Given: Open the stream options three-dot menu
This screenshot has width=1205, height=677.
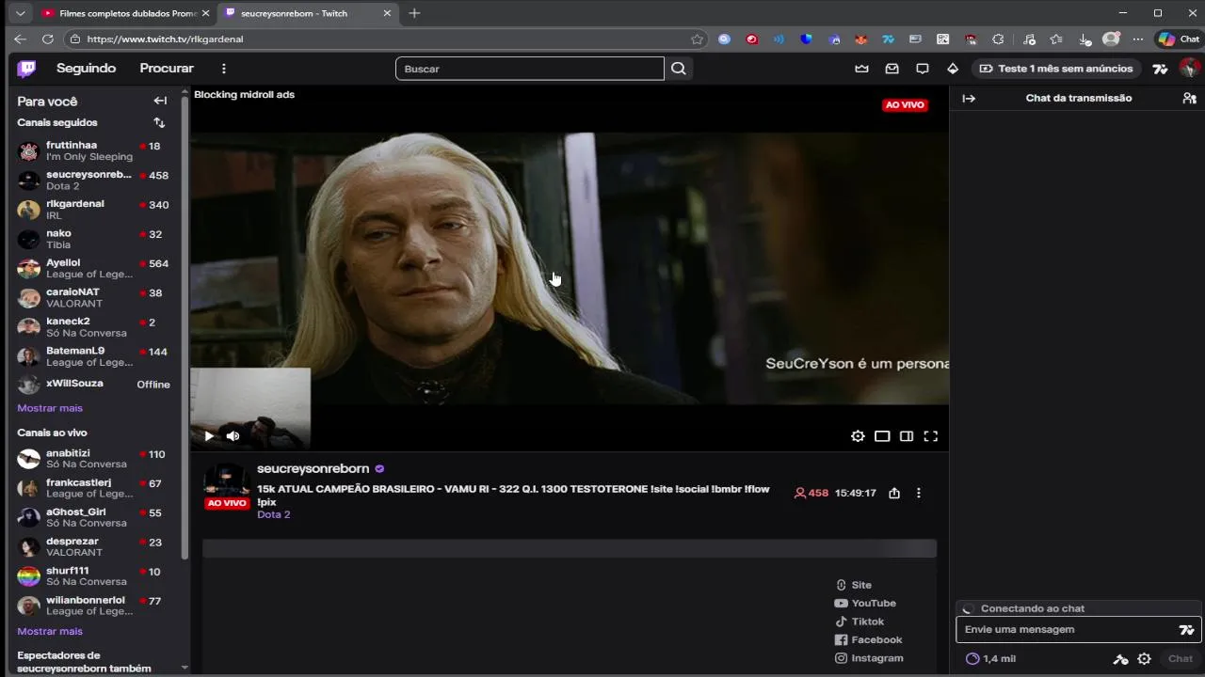Looking at the screenshot, I should click(x=919, y=493).
